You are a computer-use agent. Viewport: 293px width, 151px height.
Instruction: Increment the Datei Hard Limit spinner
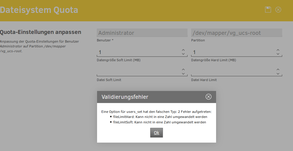click(278, 69)
